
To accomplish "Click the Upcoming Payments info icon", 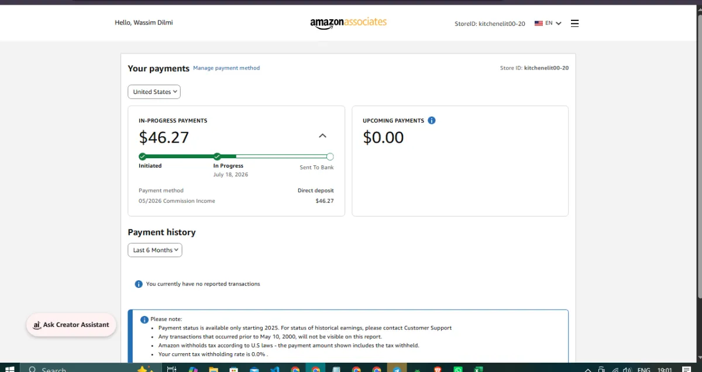I will pyautogui.click(x=432, y=120).
